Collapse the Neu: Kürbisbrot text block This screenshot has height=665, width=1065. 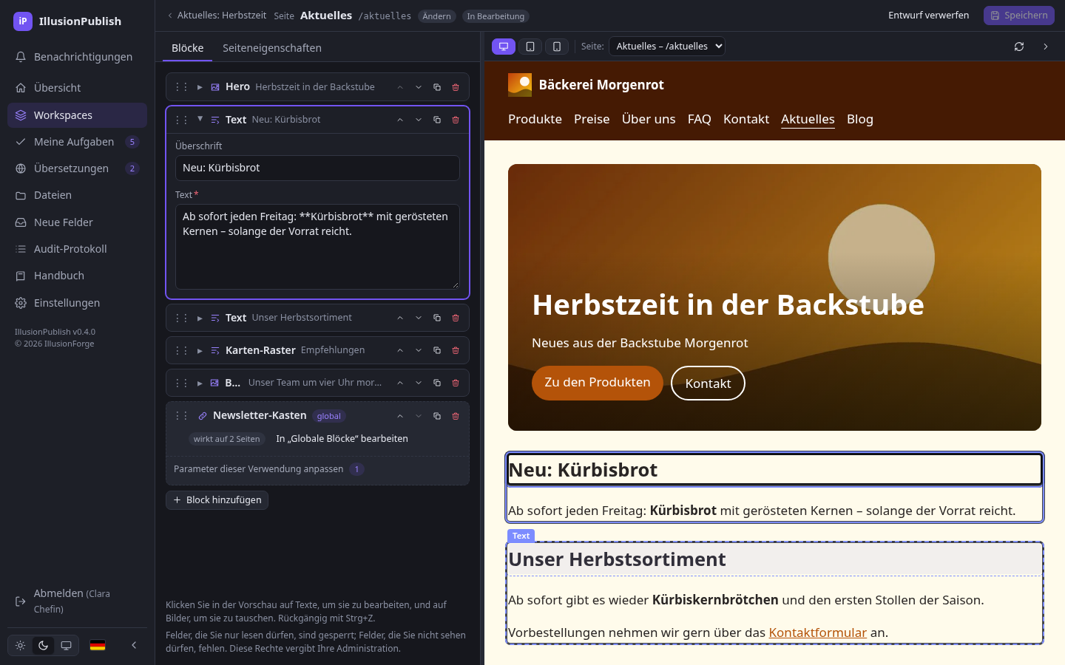(200, 119)
